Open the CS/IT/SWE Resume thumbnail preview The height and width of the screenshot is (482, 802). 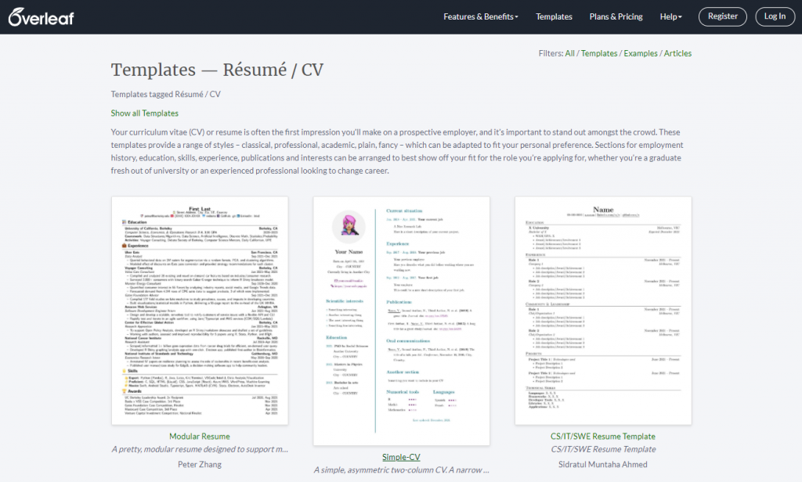pyautogui.click(x=603, y=311)
